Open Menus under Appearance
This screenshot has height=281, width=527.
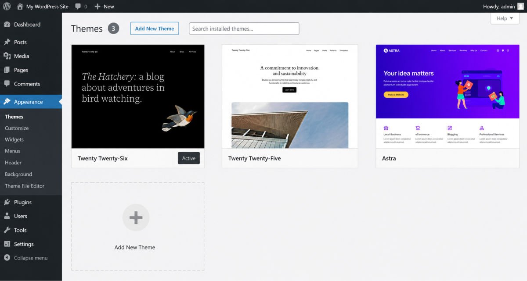(12, 151)
